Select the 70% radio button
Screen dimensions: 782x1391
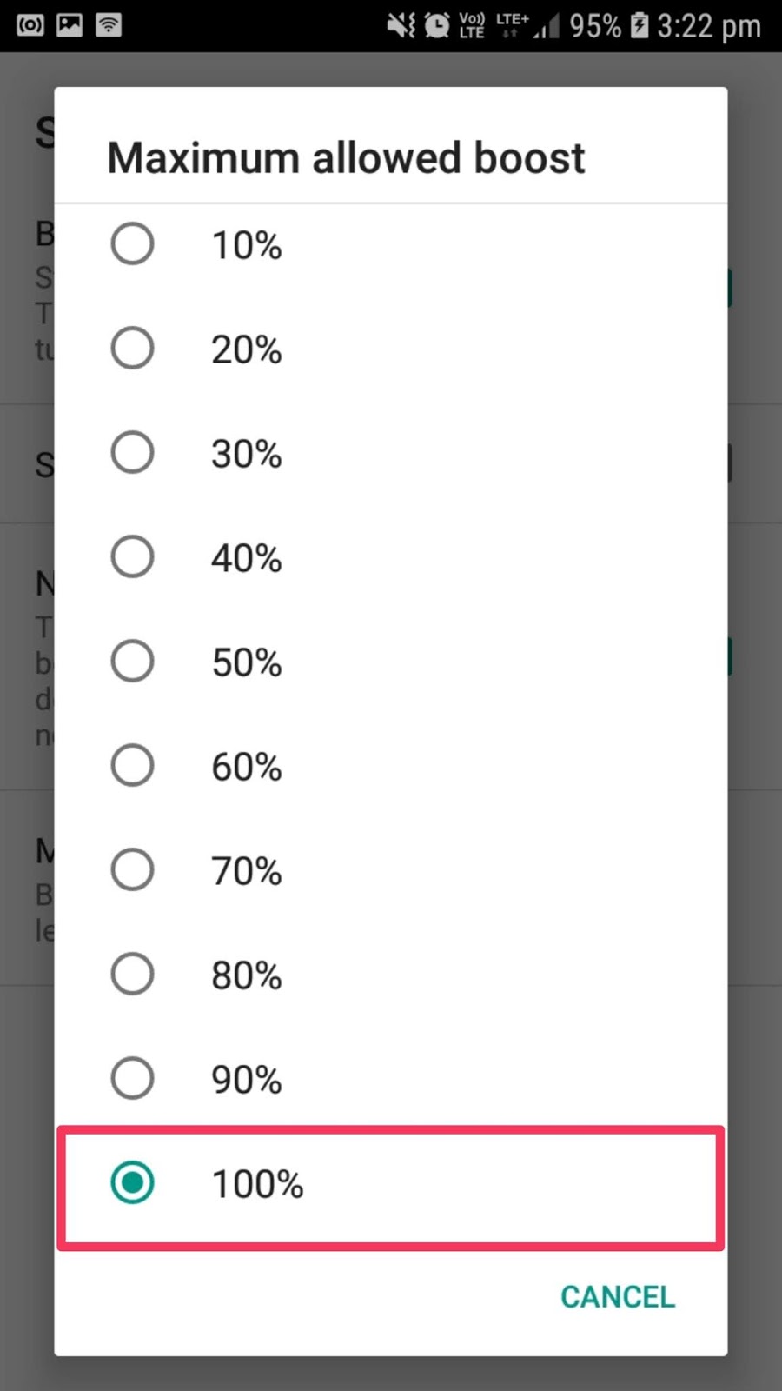132,869
